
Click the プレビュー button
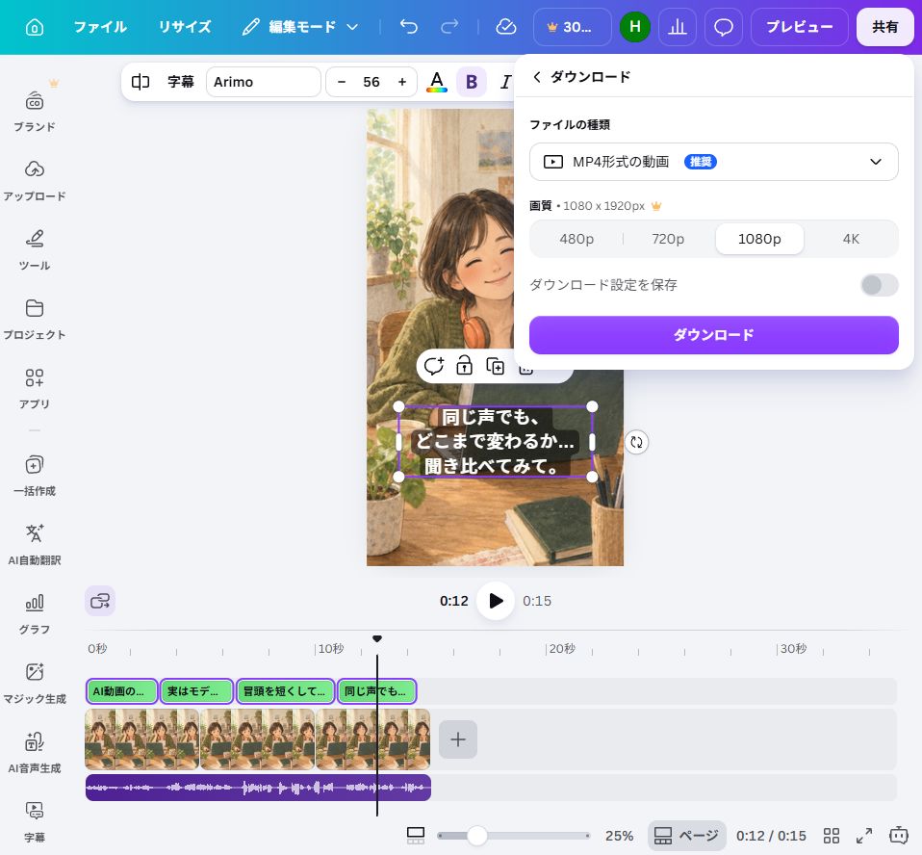[800, 27]
